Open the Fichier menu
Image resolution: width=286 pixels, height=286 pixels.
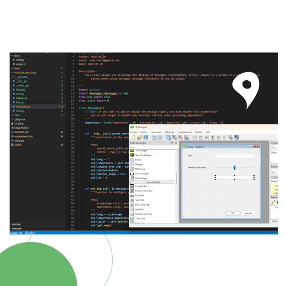[x=134, y=132]
